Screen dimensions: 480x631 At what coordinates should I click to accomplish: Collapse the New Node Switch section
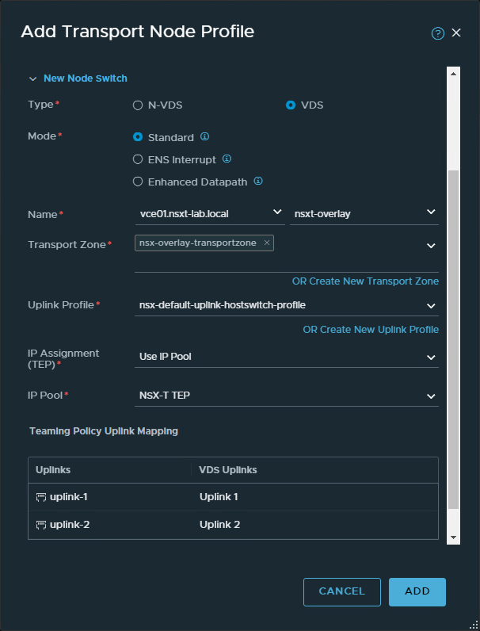click(32, 78)
